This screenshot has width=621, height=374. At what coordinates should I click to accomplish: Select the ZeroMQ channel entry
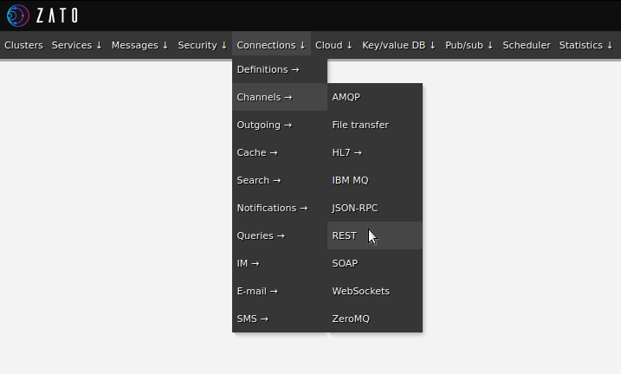[351, 319]
